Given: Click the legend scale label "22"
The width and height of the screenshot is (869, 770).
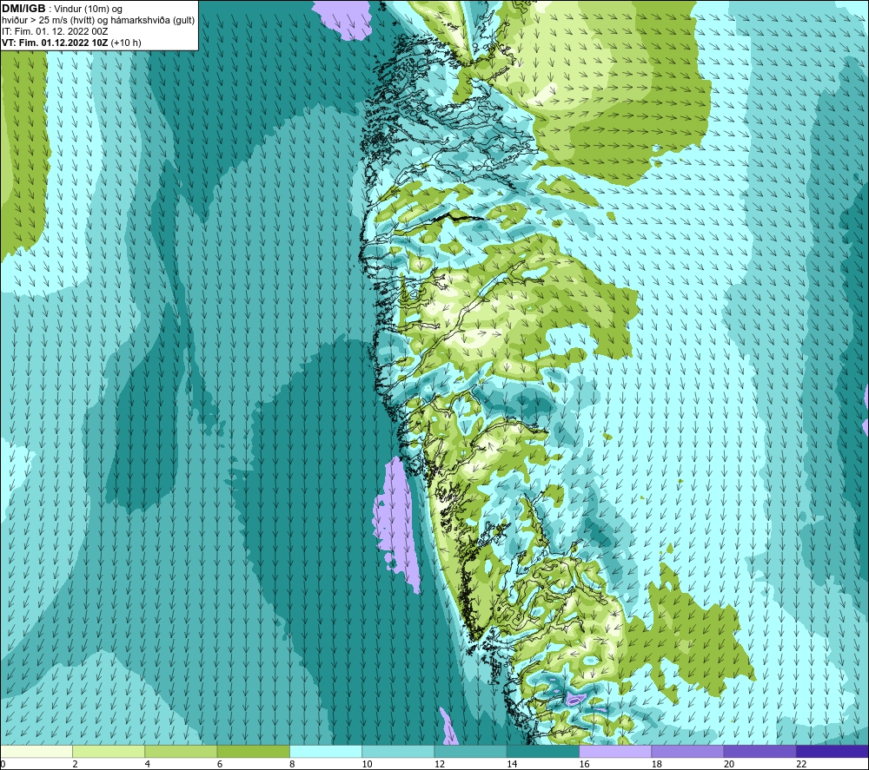Looking at the screenshot, I should tap(802, 764).
